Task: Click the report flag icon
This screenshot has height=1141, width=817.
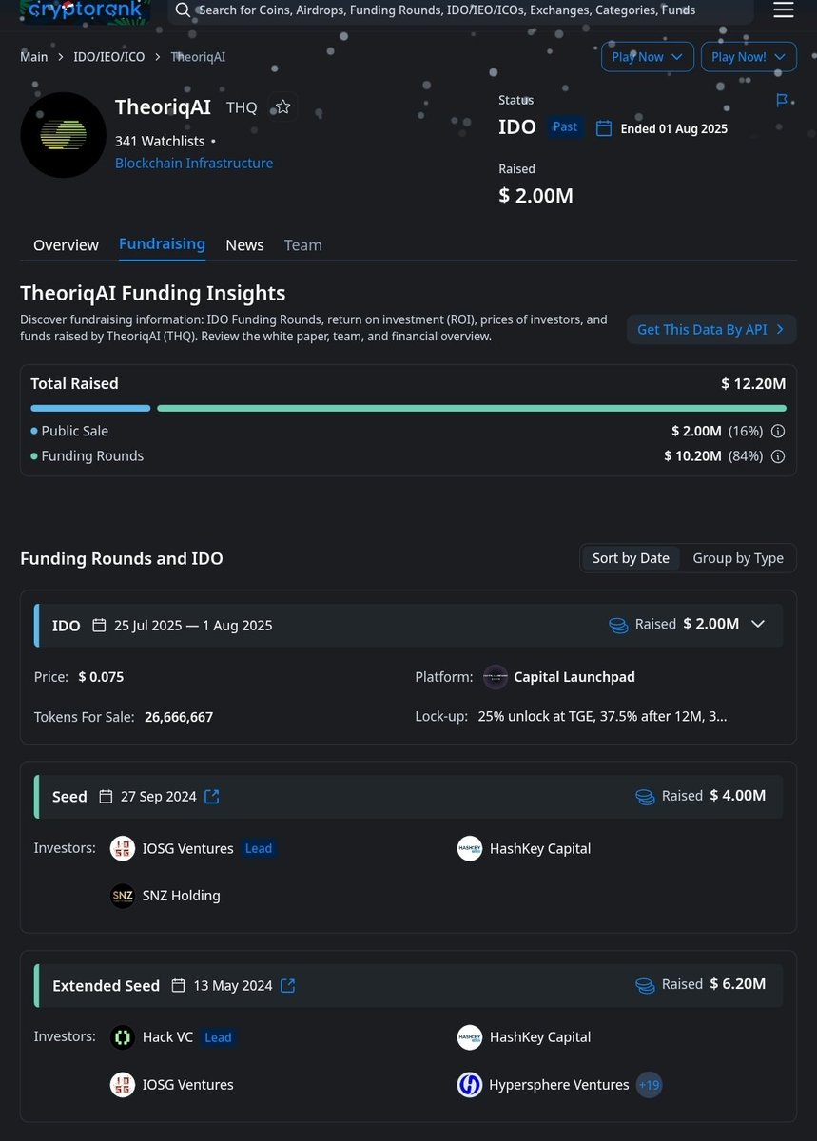Action: [782, 101]
